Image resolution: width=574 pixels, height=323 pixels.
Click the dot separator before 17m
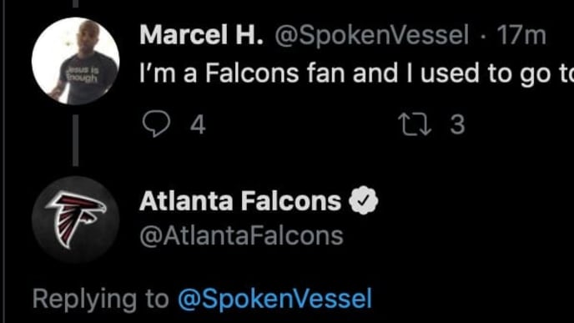[x=483, y=37]
